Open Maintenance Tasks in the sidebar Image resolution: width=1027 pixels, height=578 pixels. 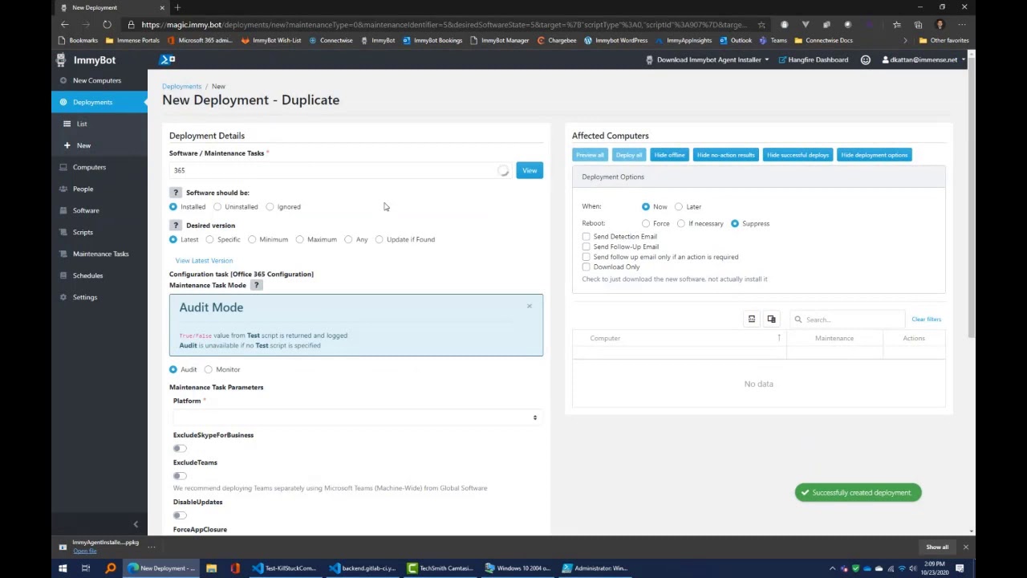100,254
